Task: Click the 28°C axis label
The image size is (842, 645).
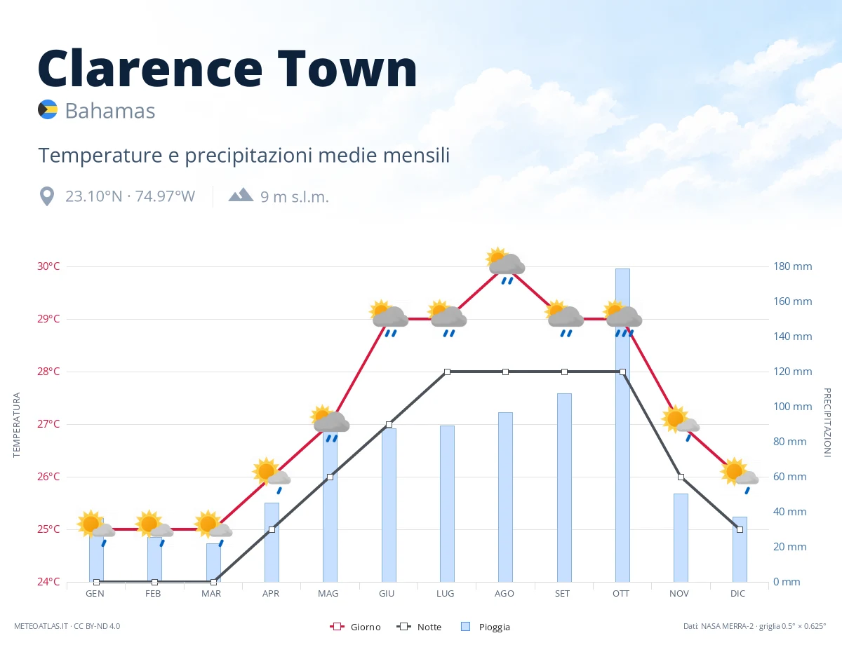Action: coord(48,372)
